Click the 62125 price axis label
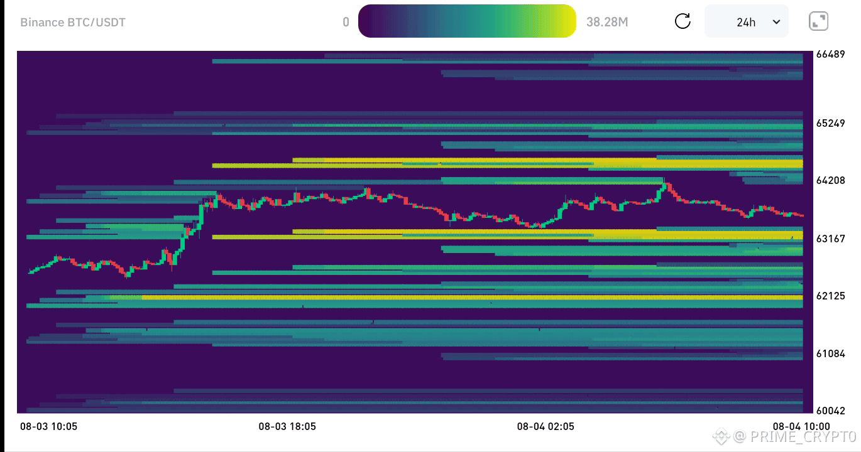Viewport: 861px width, 452px height. (x=830, y=296)
